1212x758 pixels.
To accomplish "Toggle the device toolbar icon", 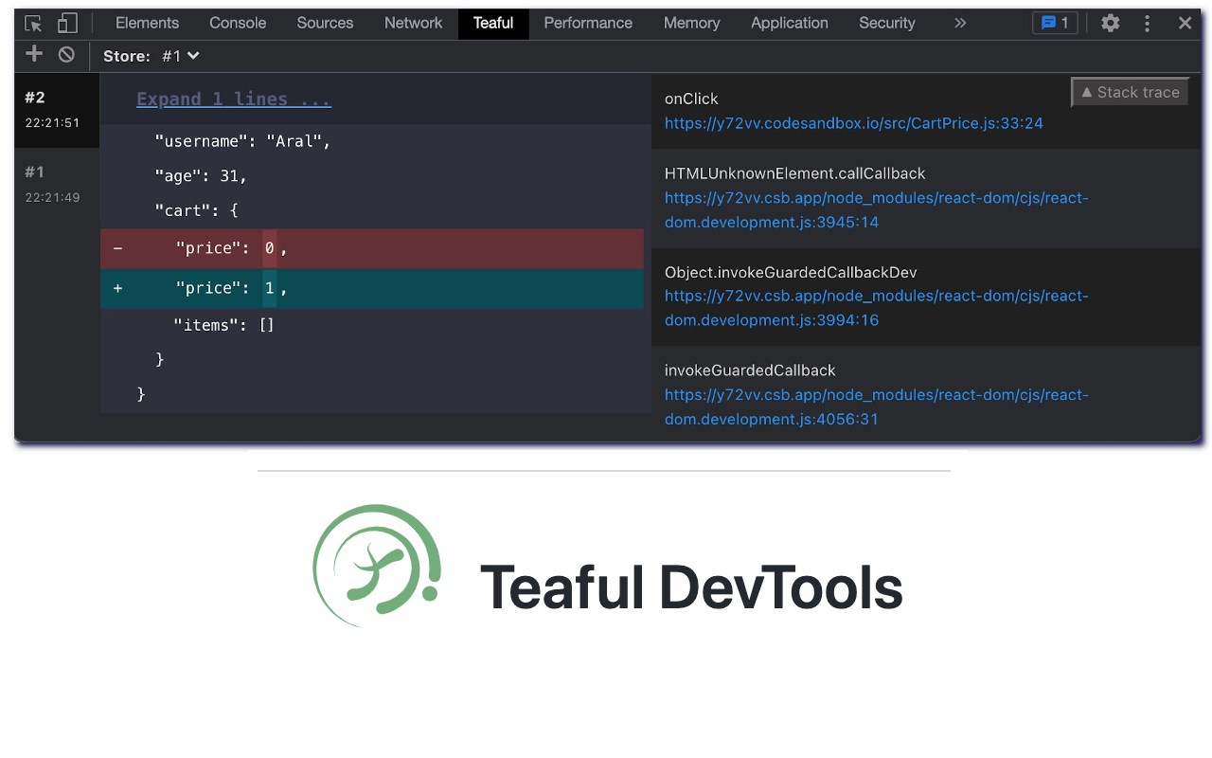I will (x=67, y=24).
